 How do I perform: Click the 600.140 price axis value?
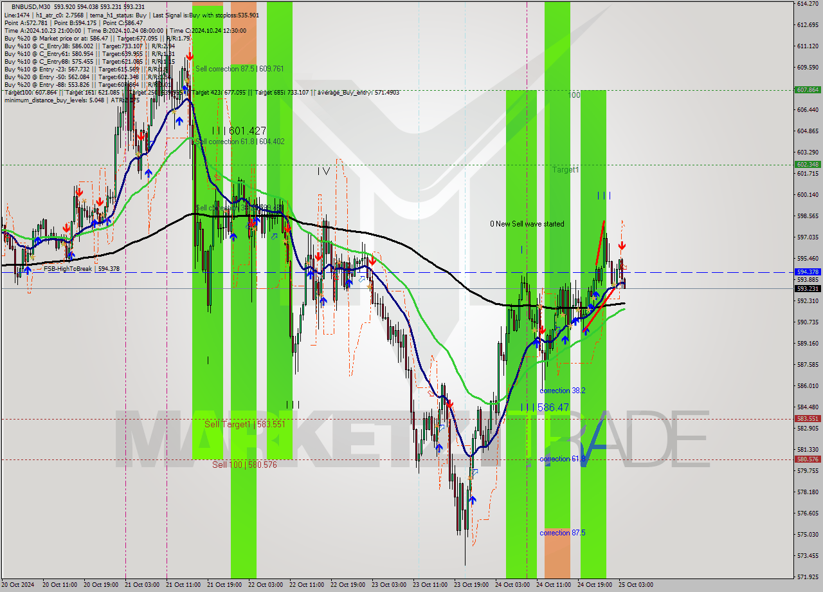point(807,194)
